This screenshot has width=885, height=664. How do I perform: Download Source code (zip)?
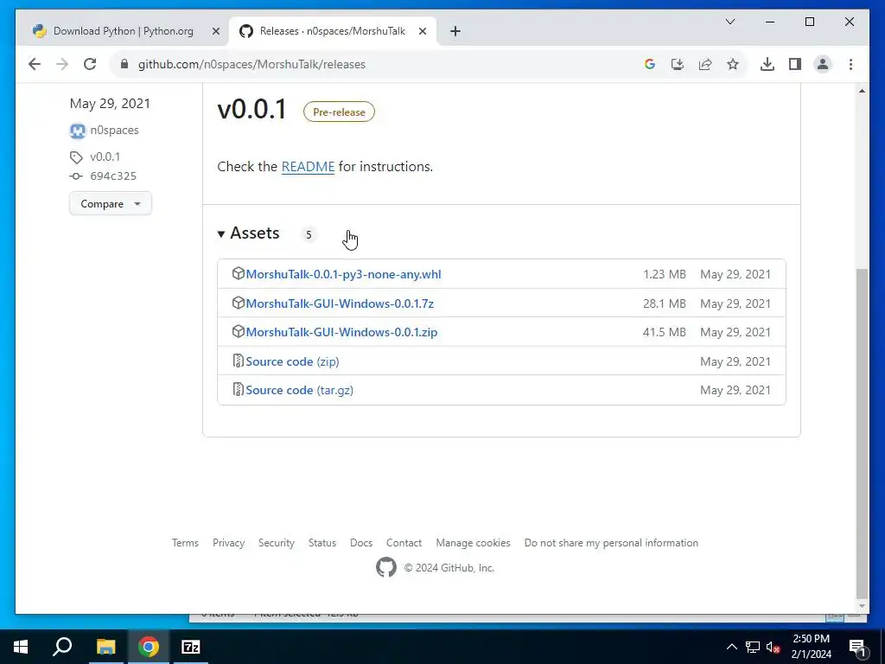[x=292, y=361]
